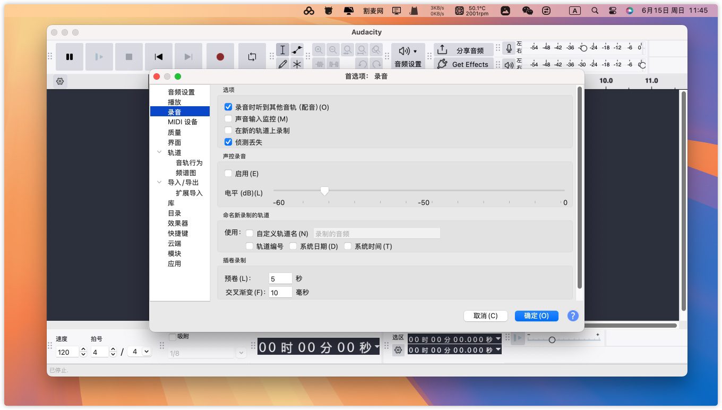Check the 在新的轨道上录制 option
722x410 pixels.
coord(228,131)
